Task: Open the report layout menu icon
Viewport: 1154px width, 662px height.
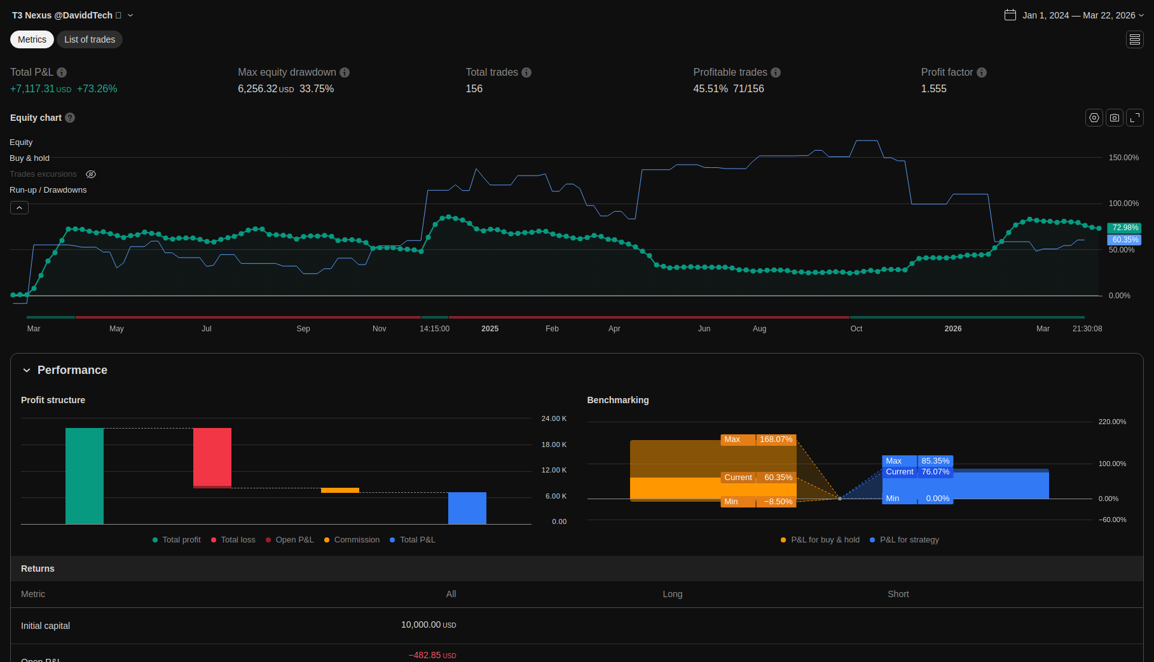Action: tap(1134, 39)
